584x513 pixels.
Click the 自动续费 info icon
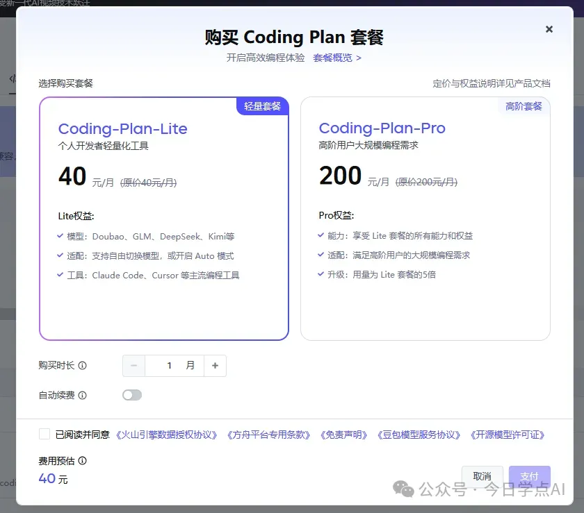[x=83, y=396]
